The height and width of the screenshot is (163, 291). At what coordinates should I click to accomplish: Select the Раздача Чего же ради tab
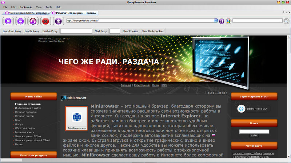[74, 13]
